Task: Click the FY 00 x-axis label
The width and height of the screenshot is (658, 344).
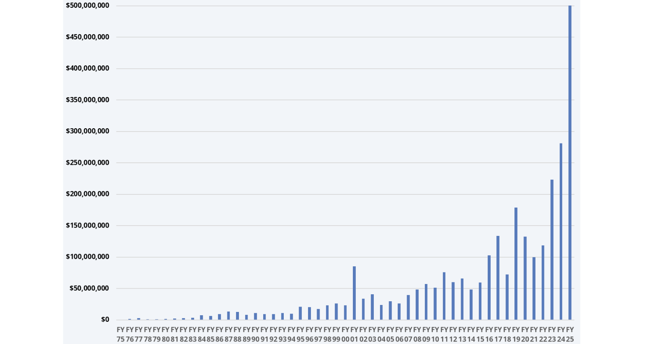Action: [x=345, y=334]
